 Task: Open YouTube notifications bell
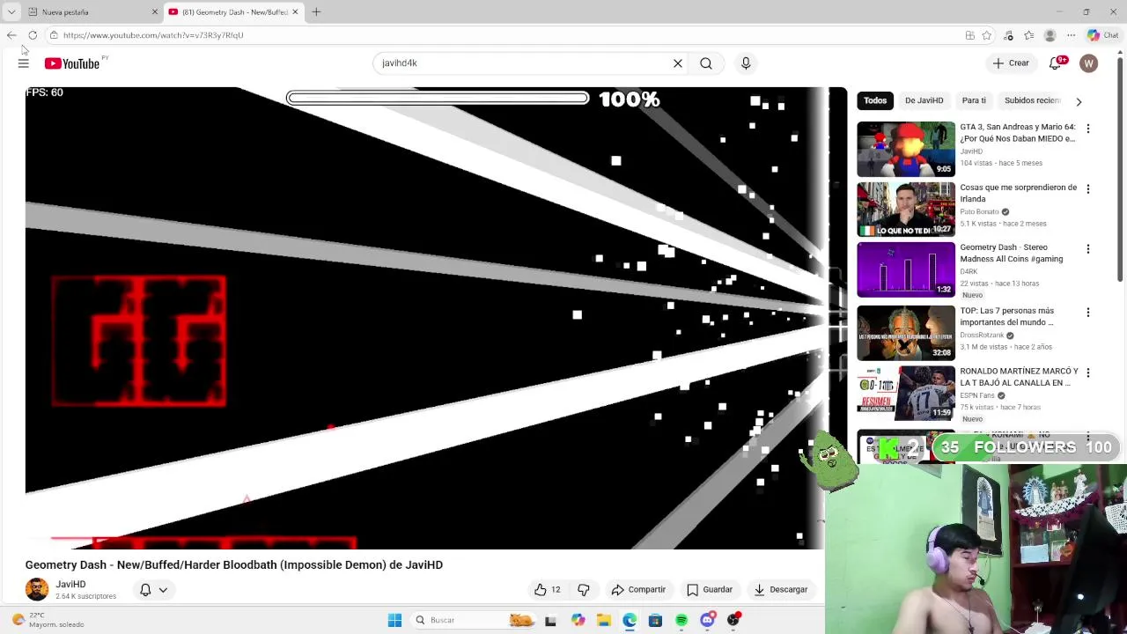point(1056,63)
